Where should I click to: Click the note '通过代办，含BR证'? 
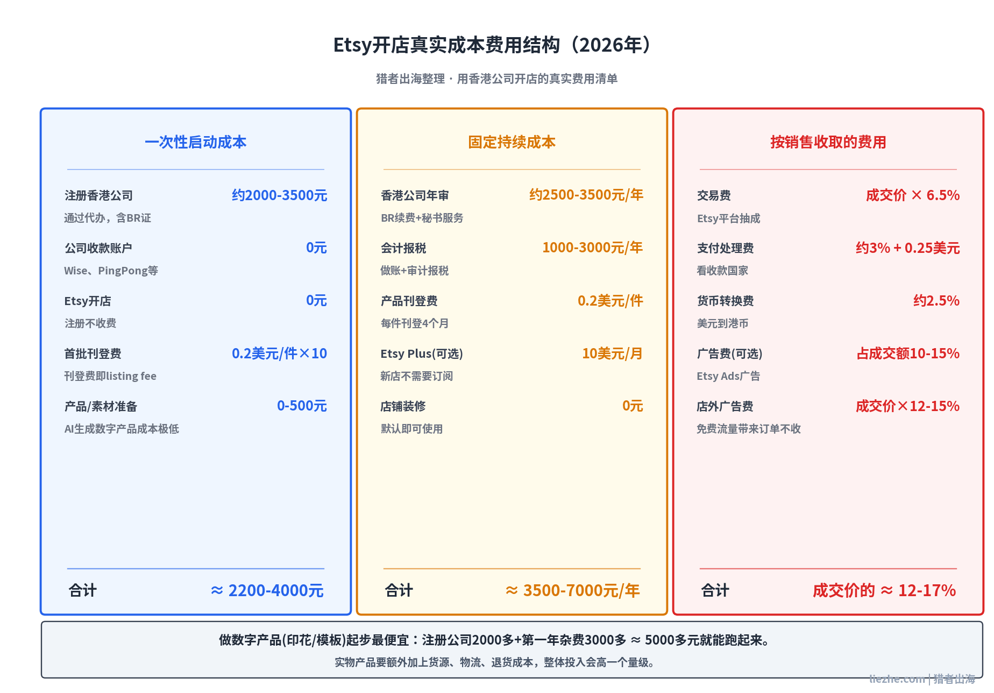(108, 218)
